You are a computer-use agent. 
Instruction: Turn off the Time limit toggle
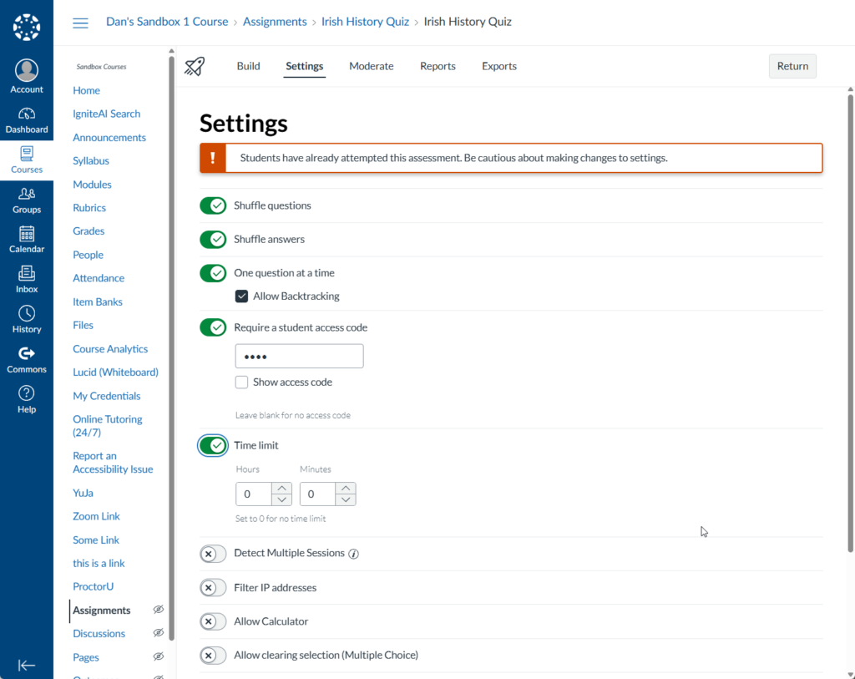click(x=213, y=446)
